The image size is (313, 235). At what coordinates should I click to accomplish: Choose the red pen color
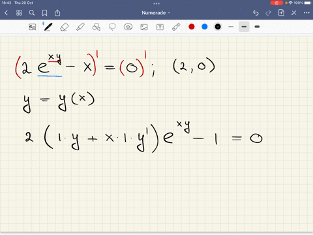(x=192, y=27)
